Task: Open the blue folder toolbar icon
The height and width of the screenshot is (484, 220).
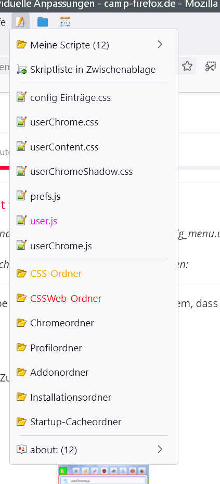Action: [43, 22]
